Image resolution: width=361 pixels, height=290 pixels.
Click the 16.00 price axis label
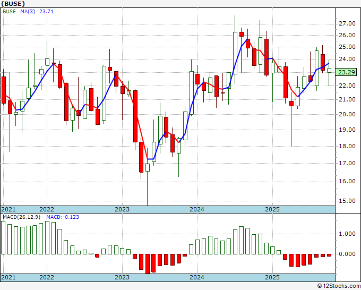pyautogui.click(x=347, y=181)
